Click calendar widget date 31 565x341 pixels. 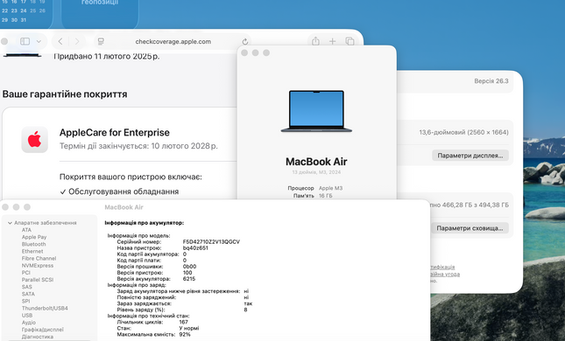click(x=24, y=20)
